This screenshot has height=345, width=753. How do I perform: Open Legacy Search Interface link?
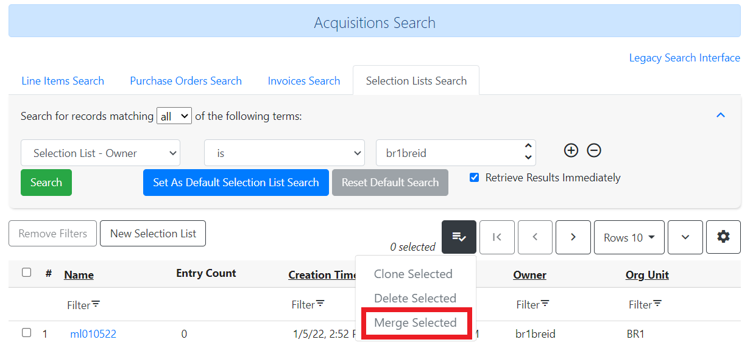pyautogui.click(x=685, y=58)
